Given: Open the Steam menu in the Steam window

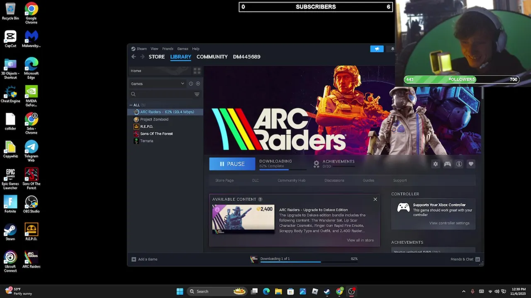Looking at the screenshot, I should coord(139,49).
